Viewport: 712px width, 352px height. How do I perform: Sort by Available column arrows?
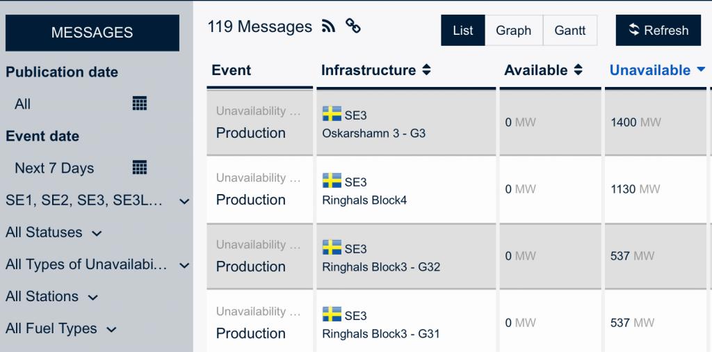click(578, 70)
